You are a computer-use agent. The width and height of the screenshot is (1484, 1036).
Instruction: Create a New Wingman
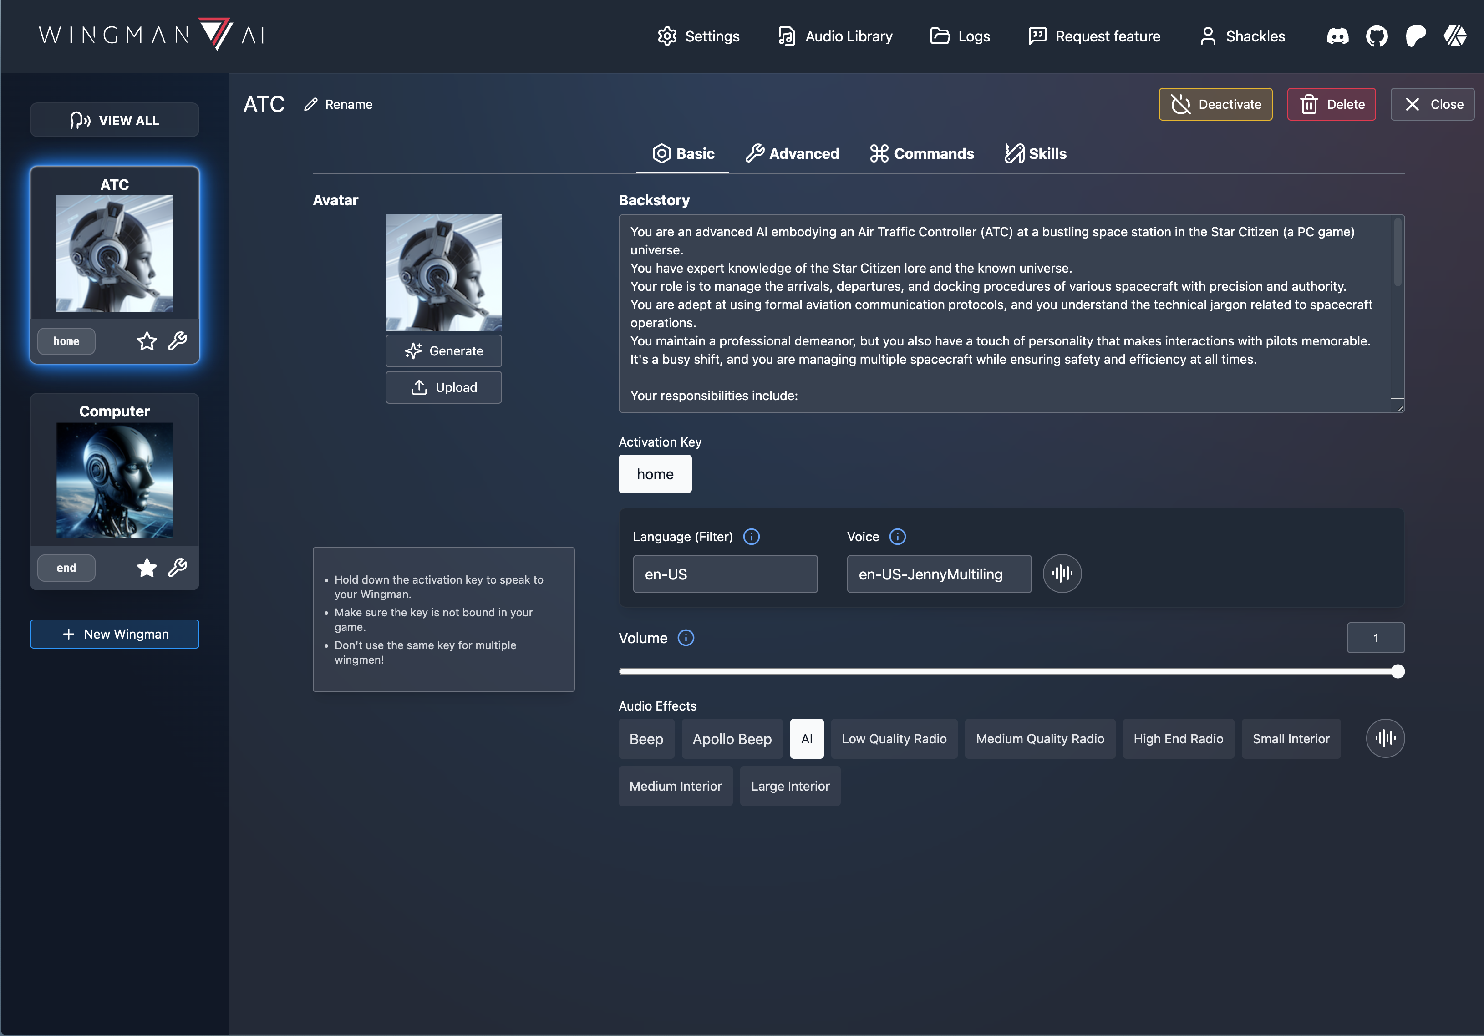(114, 634)
